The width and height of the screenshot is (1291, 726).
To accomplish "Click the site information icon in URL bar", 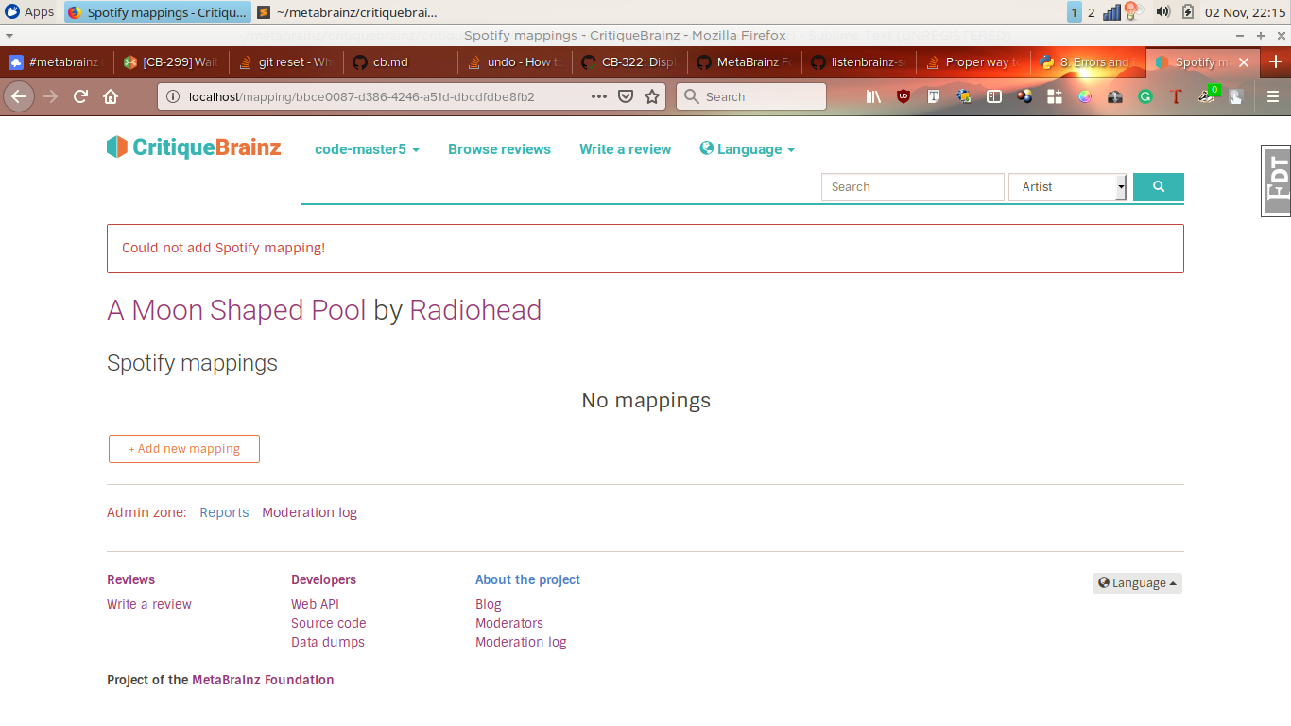I will click(173, 96).
